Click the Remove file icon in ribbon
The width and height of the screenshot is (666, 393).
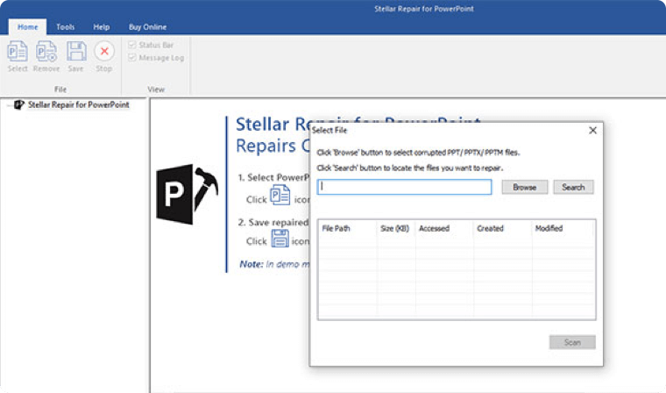point(46,51)
